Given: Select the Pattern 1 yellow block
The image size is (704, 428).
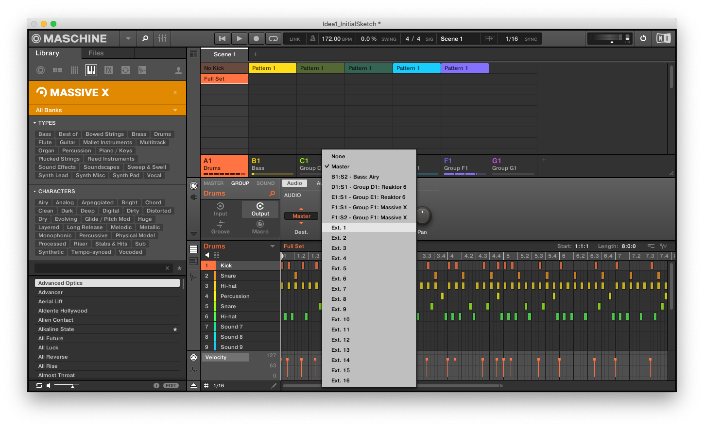Looking at the screenshot, I should tap(272, 68).
